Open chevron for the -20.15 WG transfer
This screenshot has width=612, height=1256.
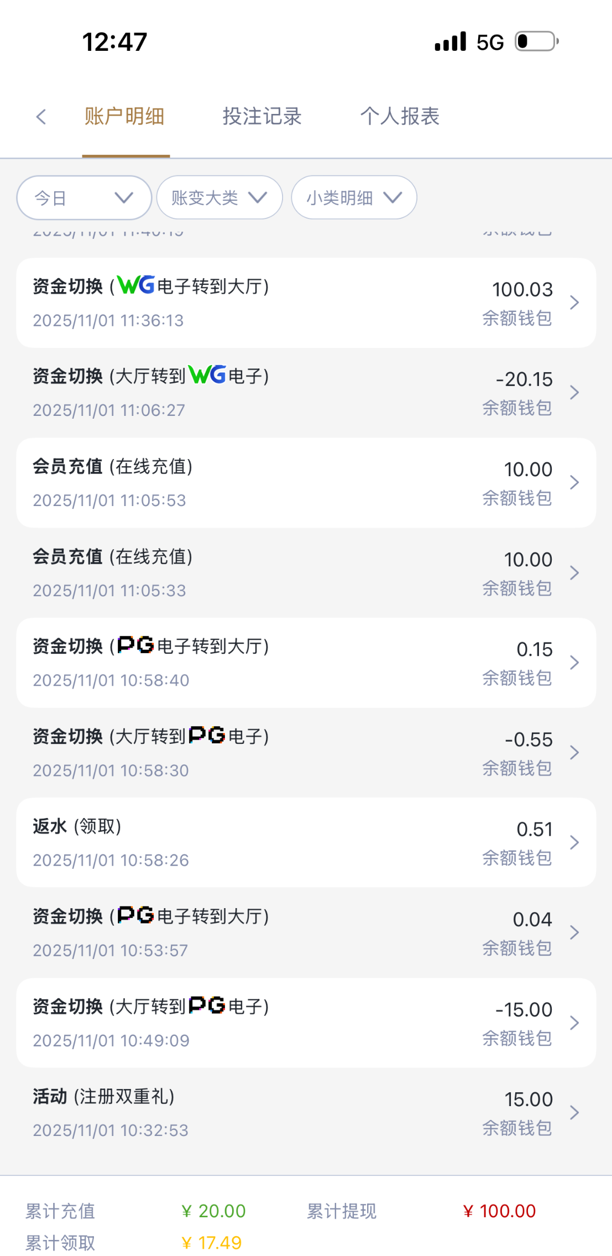[574, 393]
